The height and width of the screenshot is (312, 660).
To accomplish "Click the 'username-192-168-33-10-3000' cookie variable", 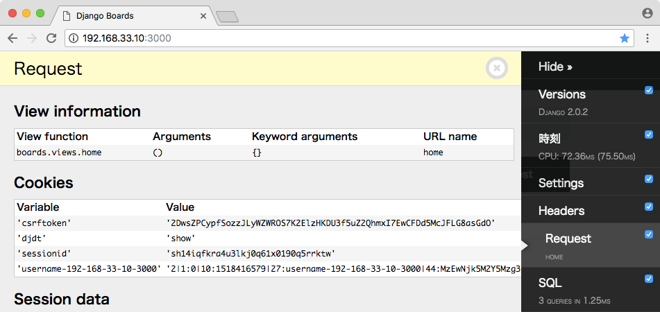I will pyautogui.click(x=89, y=269).
